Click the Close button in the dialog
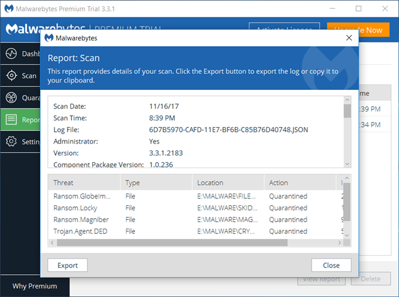This screenshot has width=399, height=297. [x=331, y=265]
